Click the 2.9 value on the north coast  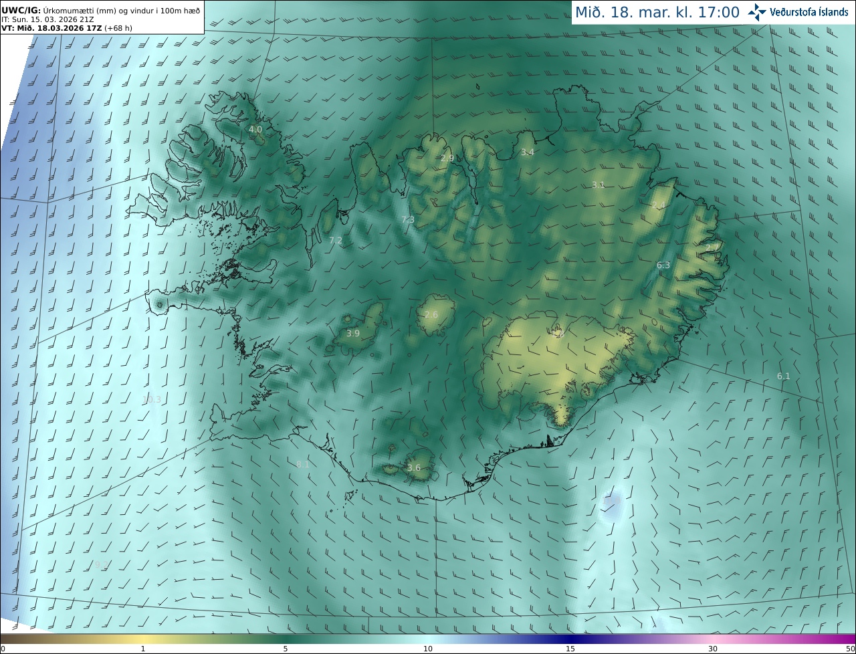point(447,158)
